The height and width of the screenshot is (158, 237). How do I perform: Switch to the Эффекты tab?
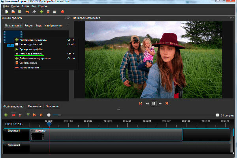pyautogui.click(x=52, y=106)
